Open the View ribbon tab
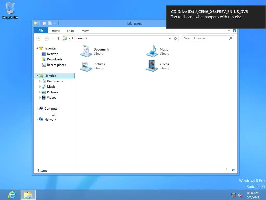266x200 pixels. [85, 31]
